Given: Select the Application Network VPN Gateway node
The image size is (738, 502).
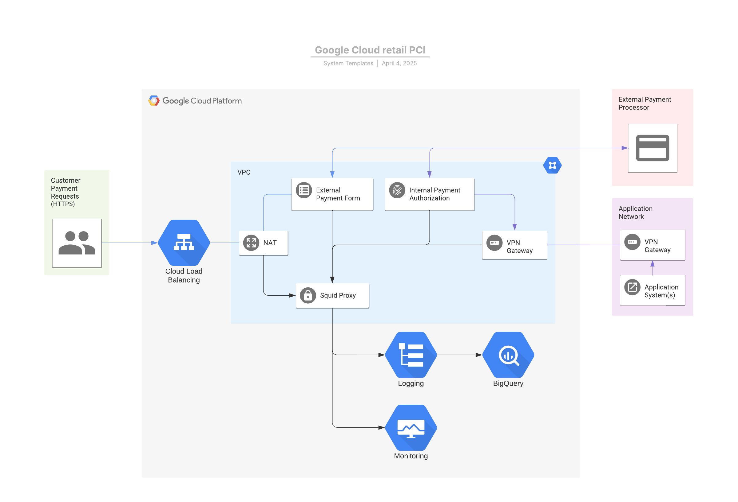Looking at the screenshot, I should click(x=652, y=245).
